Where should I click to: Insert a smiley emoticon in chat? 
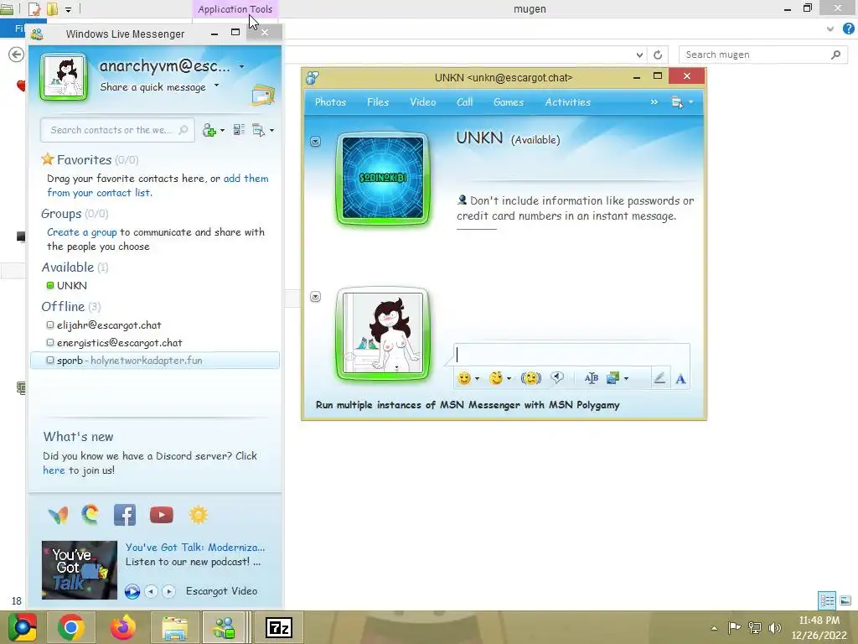point(464,378)
